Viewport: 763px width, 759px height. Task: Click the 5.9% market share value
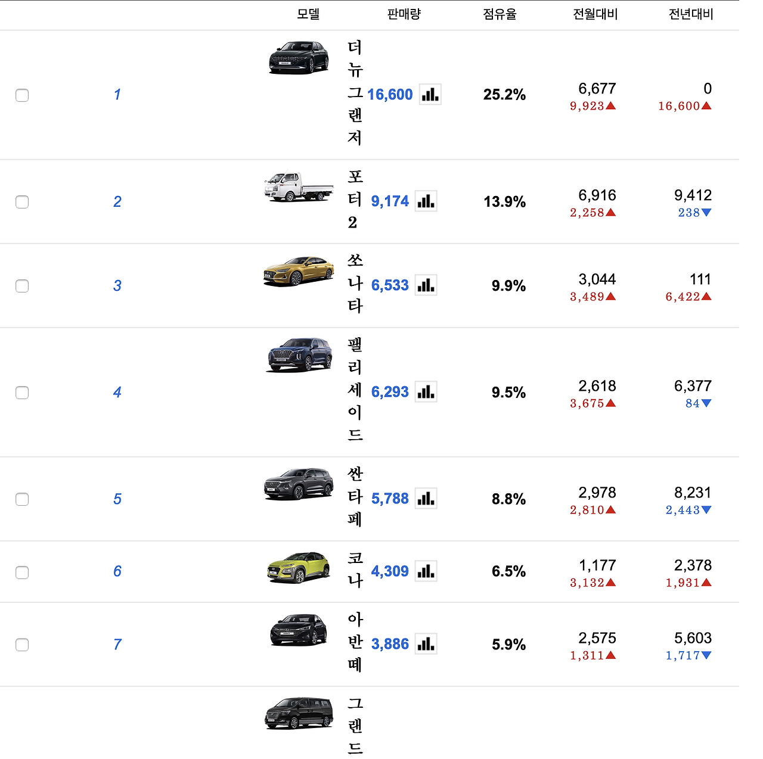(508, 644)
